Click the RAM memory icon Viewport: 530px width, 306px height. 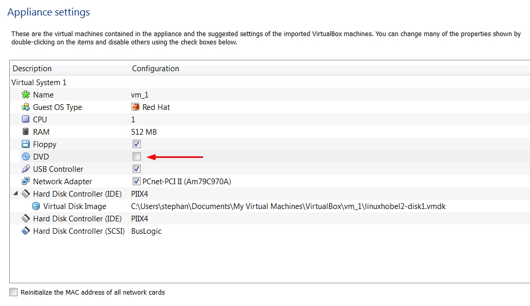tap(26, 132)
